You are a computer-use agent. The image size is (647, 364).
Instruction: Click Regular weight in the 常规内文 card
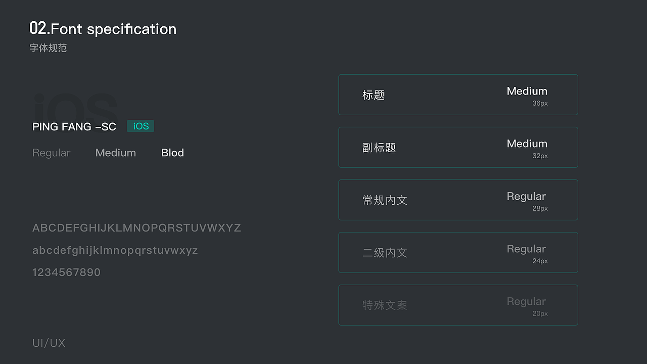(526, 197)
